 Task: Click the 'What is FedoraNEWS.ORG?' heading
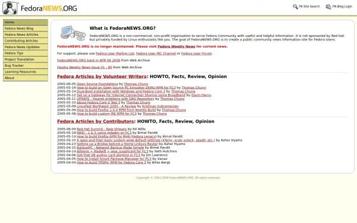click(x=123, y=28)
